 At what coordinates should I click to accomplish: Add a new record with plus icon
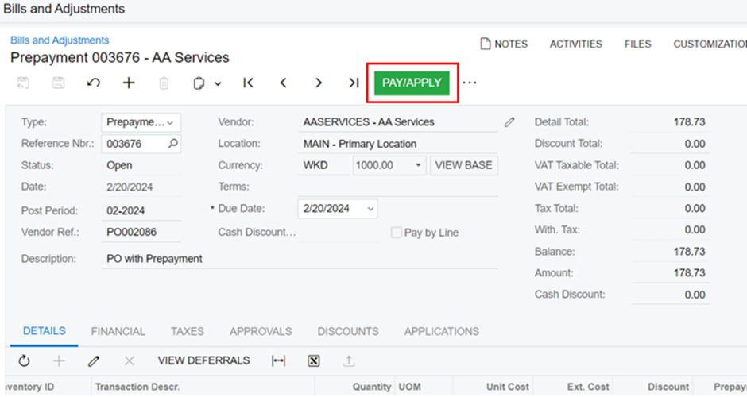pos(129,83)
